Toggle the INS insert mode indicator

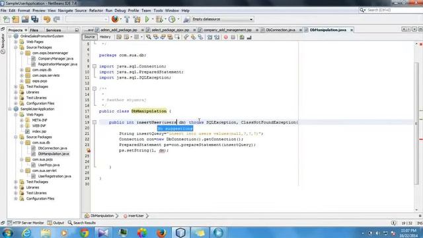[x=420, y=223]
